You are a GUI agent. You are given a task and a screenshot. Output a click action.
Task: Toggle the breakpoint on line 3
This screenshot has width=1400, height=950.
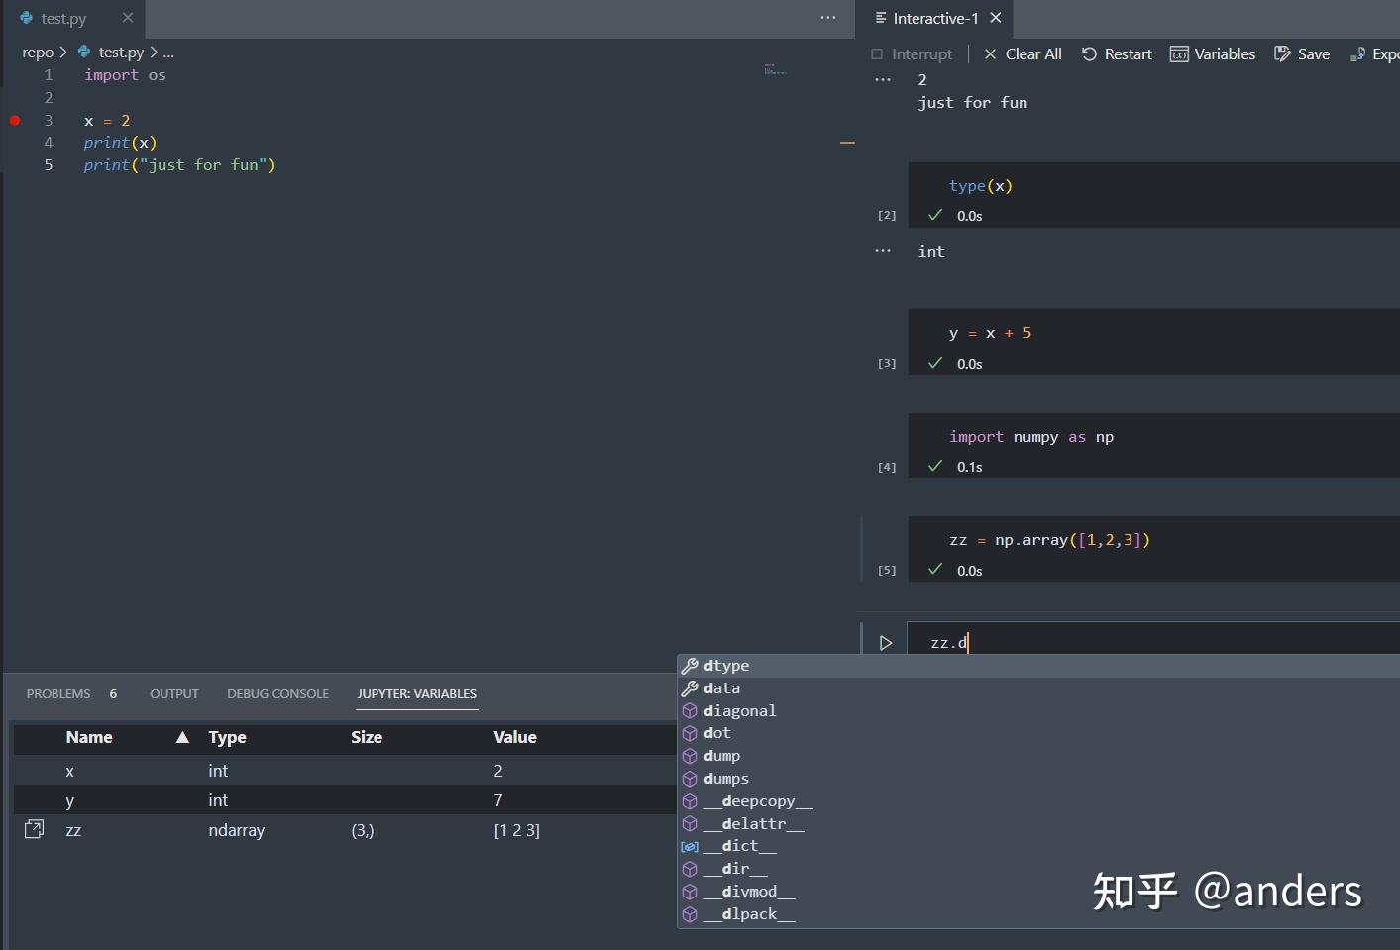15,120
